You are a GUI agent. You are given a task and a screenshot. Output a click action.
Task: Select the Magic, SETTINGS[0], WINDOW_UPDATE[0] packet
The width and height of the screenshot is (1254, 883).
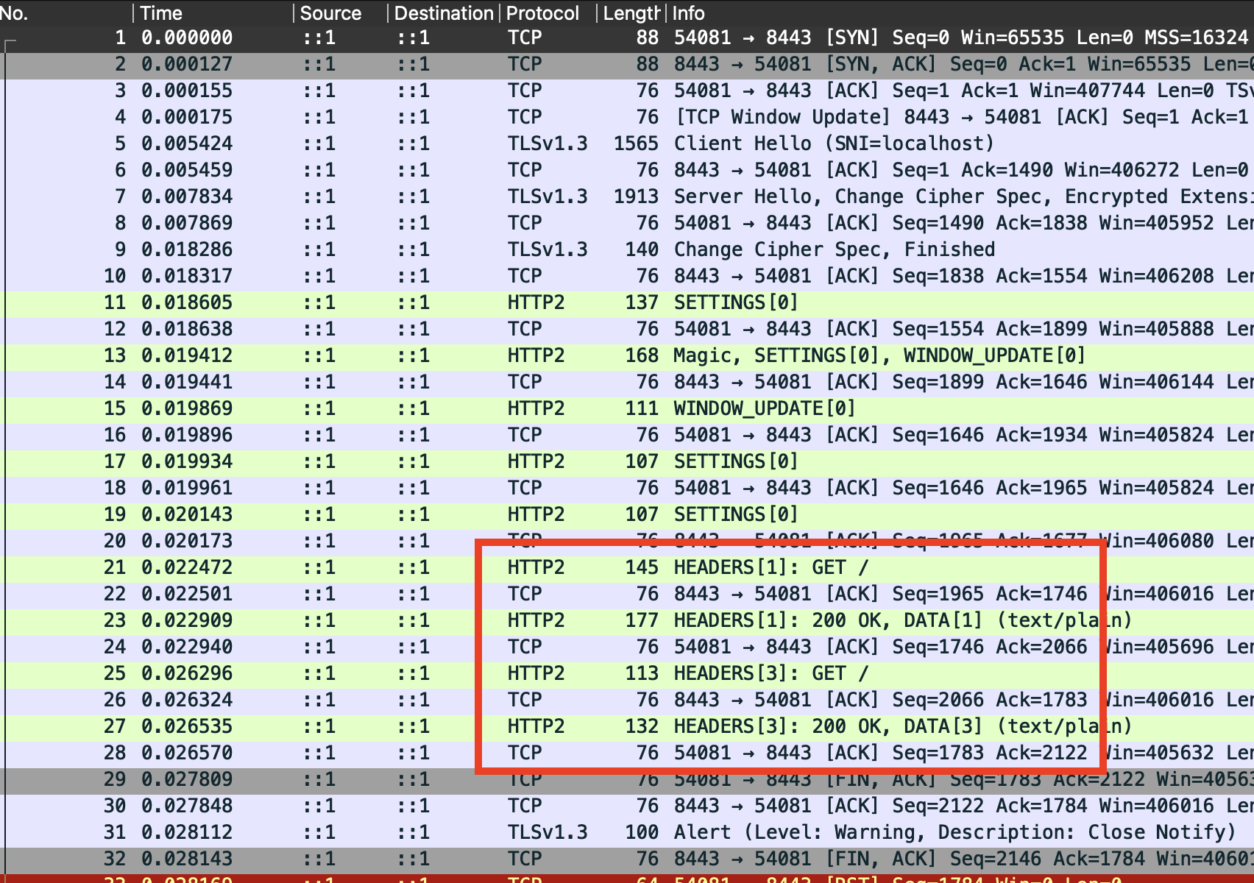(627, 355)
